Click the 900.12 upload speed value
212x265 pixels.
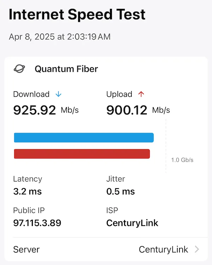[x=127, y=110]
